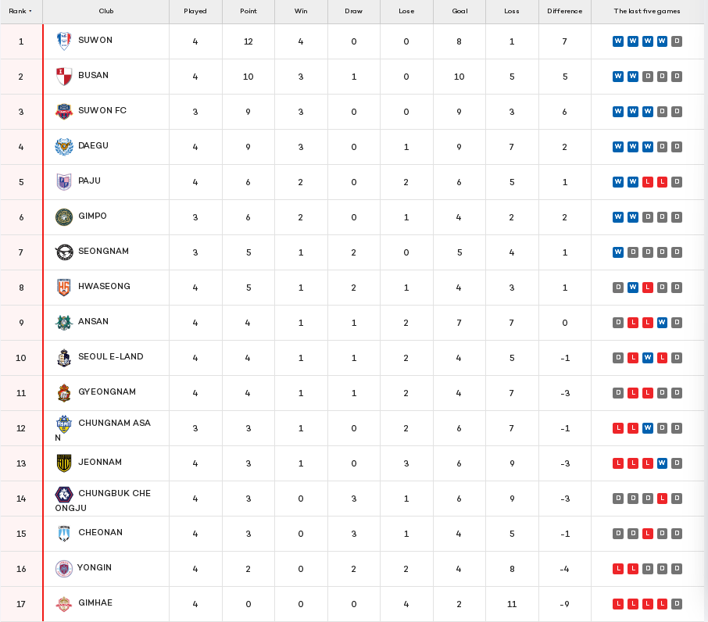Click the Jeonnam club crest icon
The height and width of the screenshot is (622, 708).
click(x=64, y=463)
